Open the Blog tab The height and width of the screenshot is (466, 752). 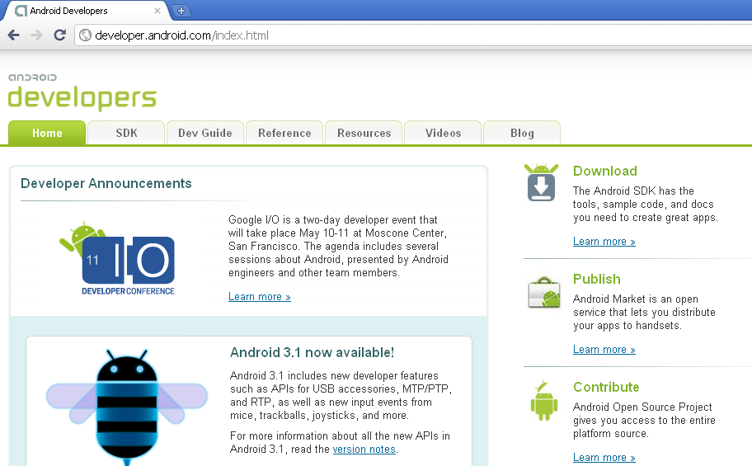coord(522,133)
